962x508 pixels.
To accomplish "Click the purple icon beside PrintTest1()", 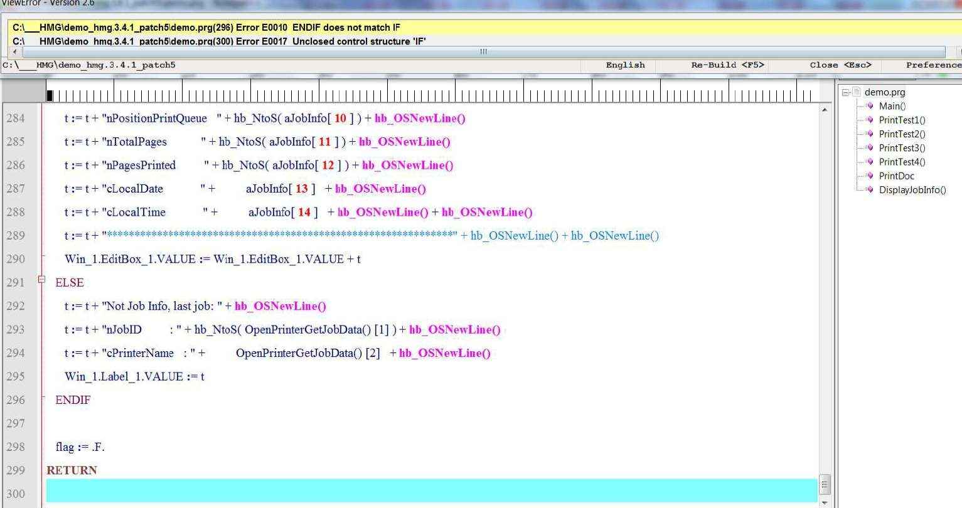I will [870, 120].
